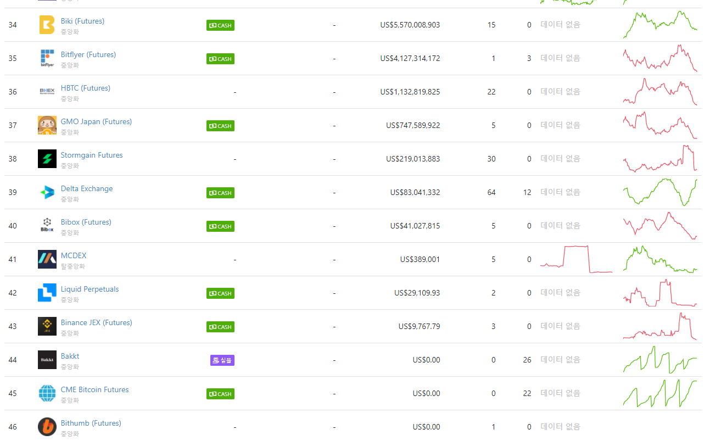Screen dimensions: 721x446
Task: Click the purple 실물 badge in Bakkt row
Action: (222, 360)
